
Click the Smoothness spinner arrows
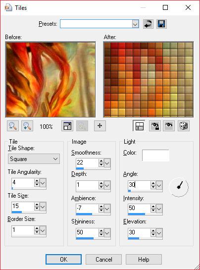coord(101,162)
